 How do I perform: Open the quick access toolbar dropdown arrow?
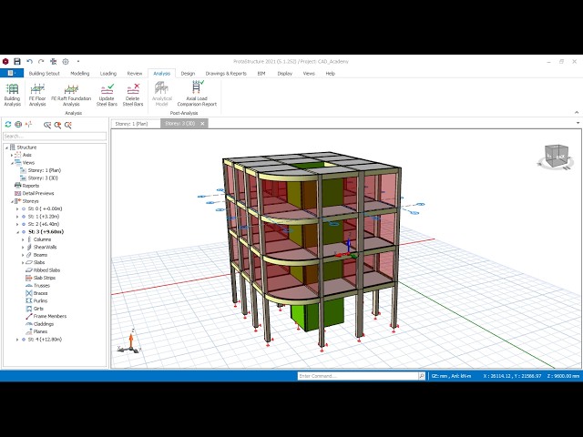click(x=78, y=61)
